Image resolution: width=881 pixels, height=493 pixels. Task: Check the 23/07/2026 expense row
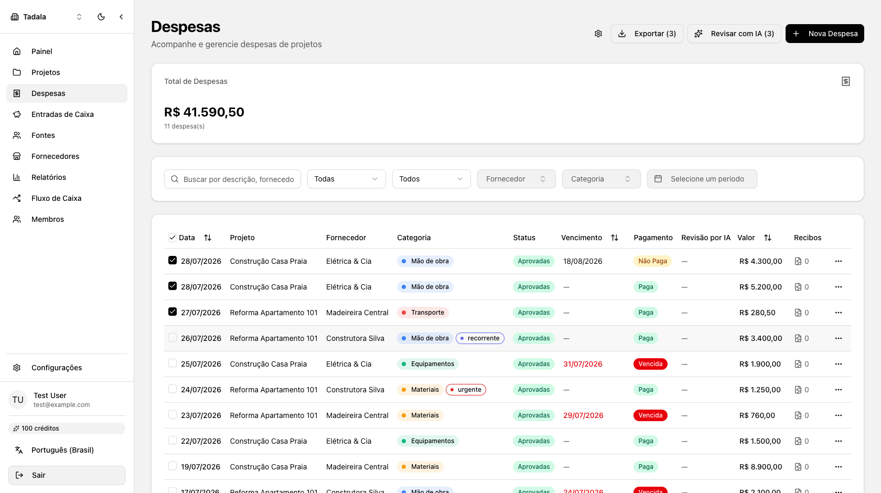point(173,414)
